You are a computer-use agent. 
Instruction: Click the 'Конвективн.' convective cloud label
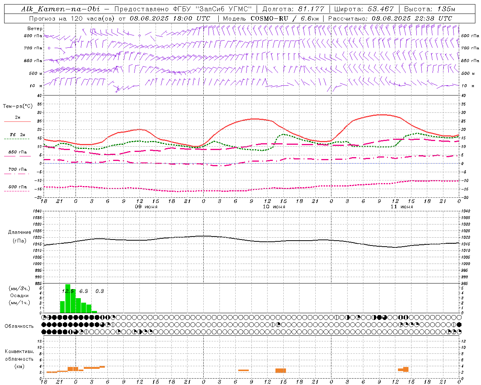pos(20,352)
